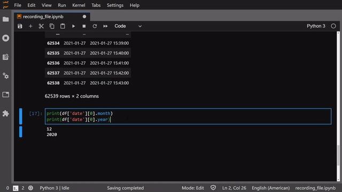This screenshot has height=192, width=342.
Task: Click the status bar terminals icon
Action: [15, 188]
